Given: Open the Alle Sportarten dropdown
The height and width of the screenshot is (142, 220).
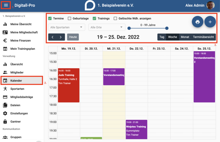Looking at the screenshot, I should pyautogui.click(x=67, y=27).
